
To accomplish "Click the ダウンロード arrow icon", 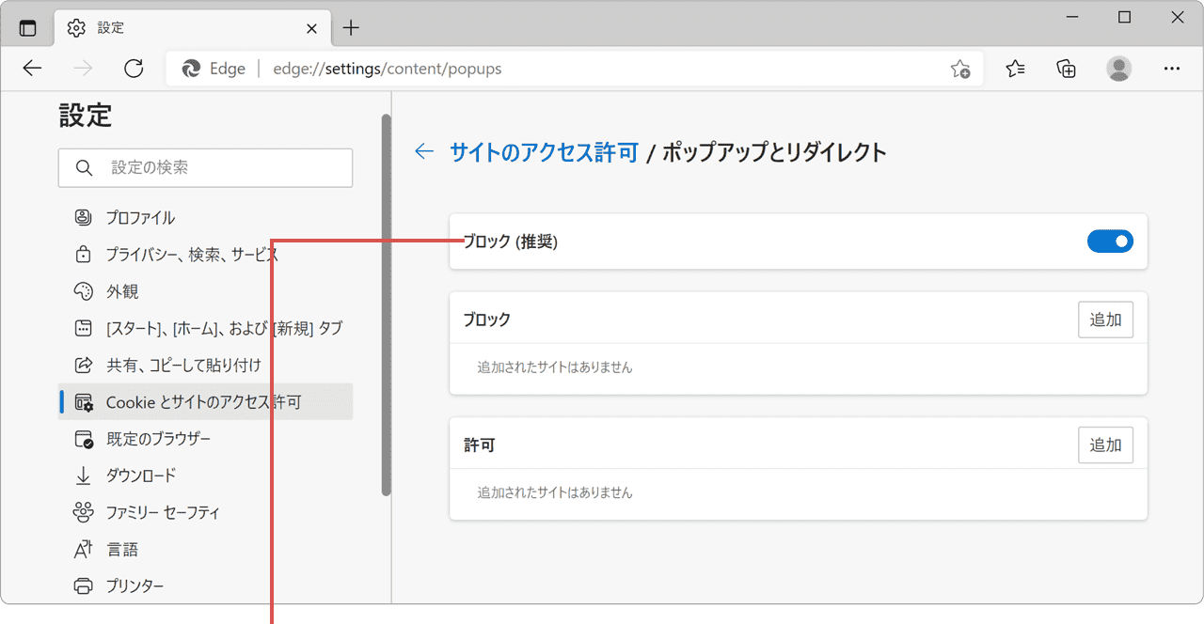I will coord(83,476).
